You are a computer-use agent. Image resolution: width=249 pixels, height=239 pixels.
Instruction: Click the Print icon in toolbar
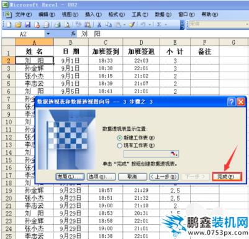click(x=58, y=25)
